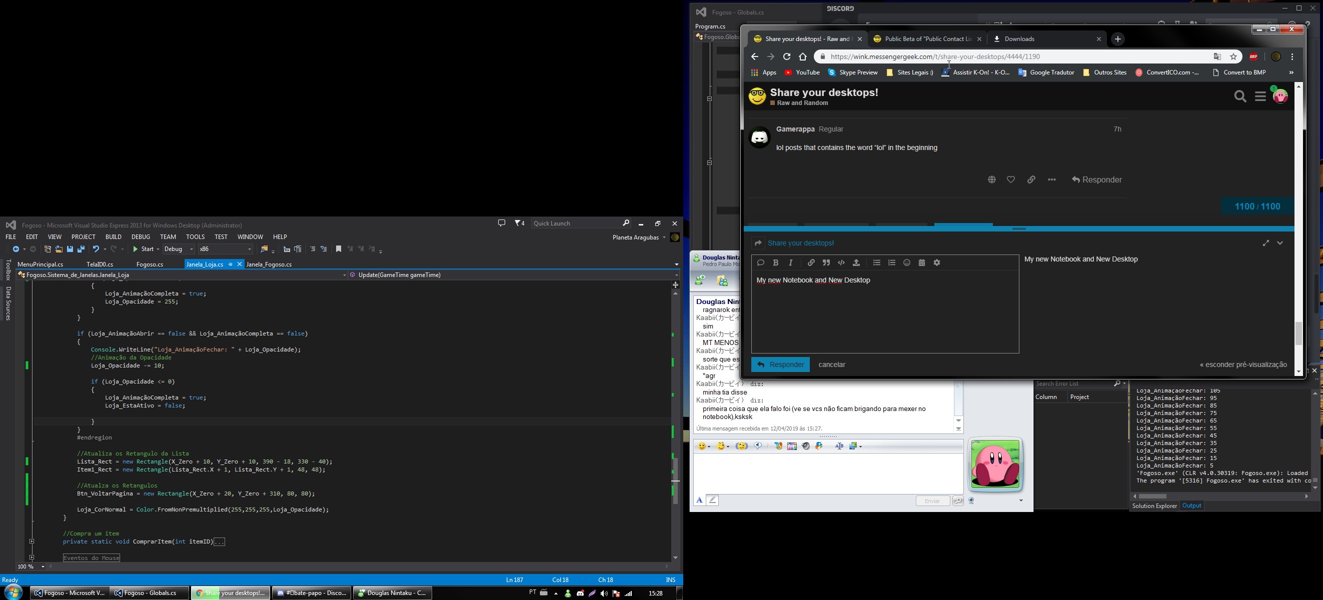Click the Start debugging button
This screenshot has width=1323, height=600.
(x=143, y=249)
